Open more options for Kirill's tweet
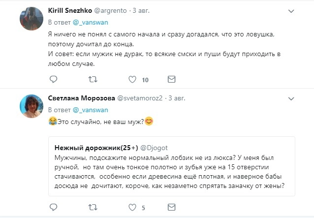The image size is (314, 218). (291, 11)
